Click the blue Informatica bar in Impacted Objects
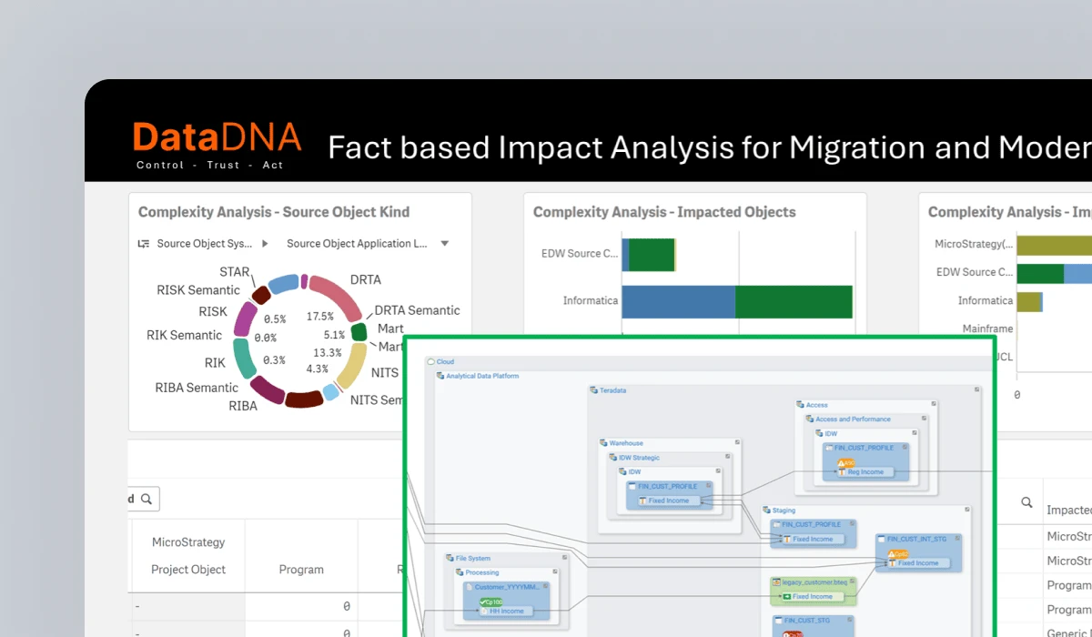The image size is (1092, 637). click(x=678, y=301)
